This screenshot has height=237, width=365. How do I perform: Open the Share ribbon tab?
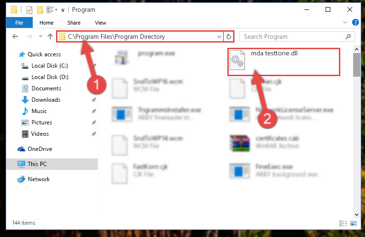tap(74, 23)
